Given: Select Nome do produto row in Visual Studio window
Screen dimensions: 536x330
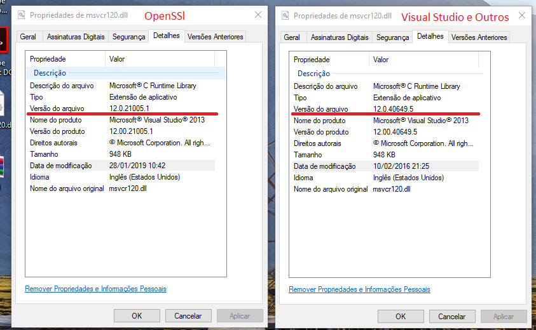Looking at the screenshot, I should [x=385, y=121].
